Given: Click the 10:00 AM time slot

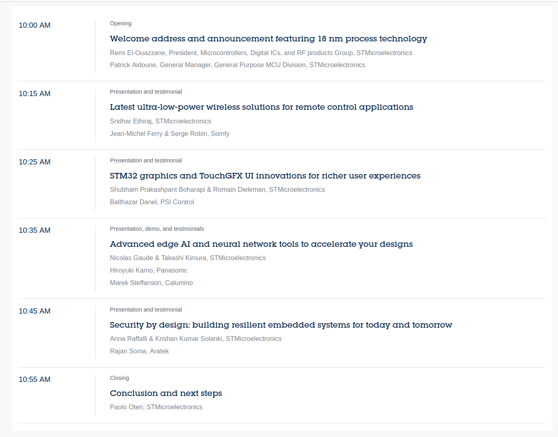Looking at the screenshot, I should [x=35, y=25].
